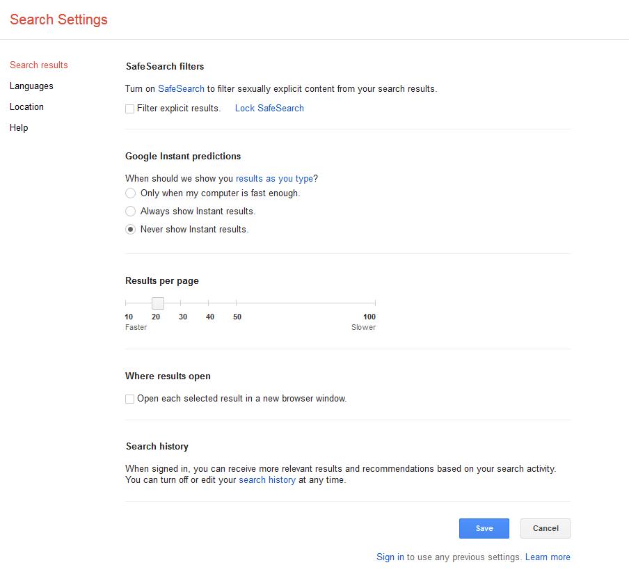Image resolution: width=629 pixels, height=588 pixels.
Task: Check the Filter explicit results checkbox
Action: (x=129, y=109)
